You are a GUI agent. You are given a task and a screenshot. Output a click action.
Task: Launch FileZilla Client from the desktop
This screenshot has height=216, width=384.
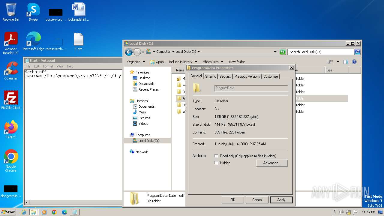(11, 100)
